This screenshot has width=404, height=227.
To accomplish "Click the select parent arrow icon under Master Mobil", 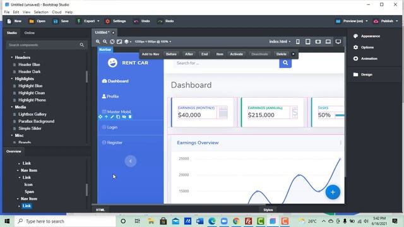I will (x=106, y=117).
